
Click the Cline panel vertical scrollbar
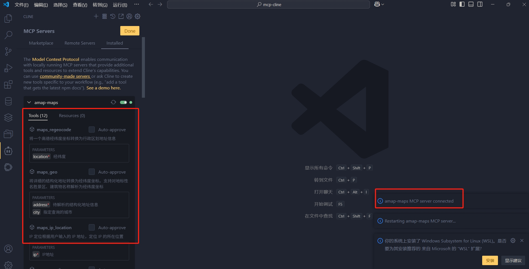click(x=143, y=67)
